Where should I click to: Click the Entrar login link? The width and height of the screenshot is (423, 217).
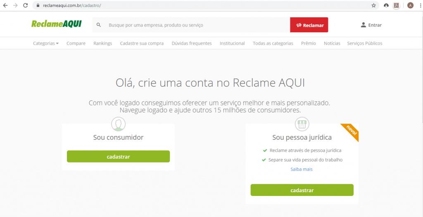[x=375, y=25]
